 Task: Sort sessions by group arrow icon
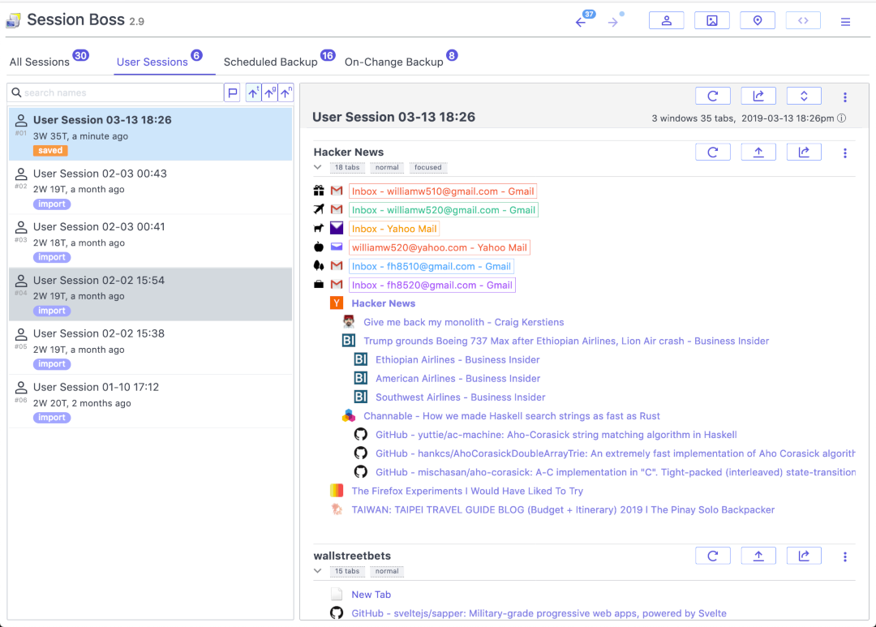pos(270,92)
